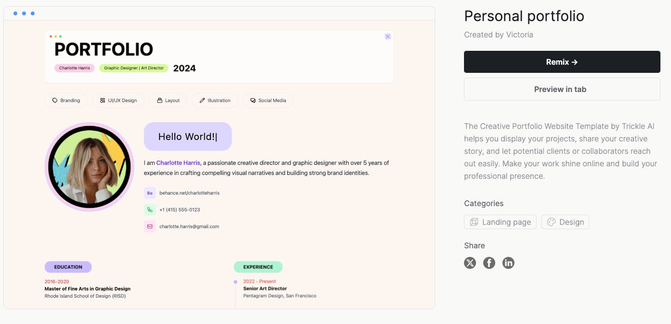
Task: Click the Hello World! speech bubble
Action: 188,137
